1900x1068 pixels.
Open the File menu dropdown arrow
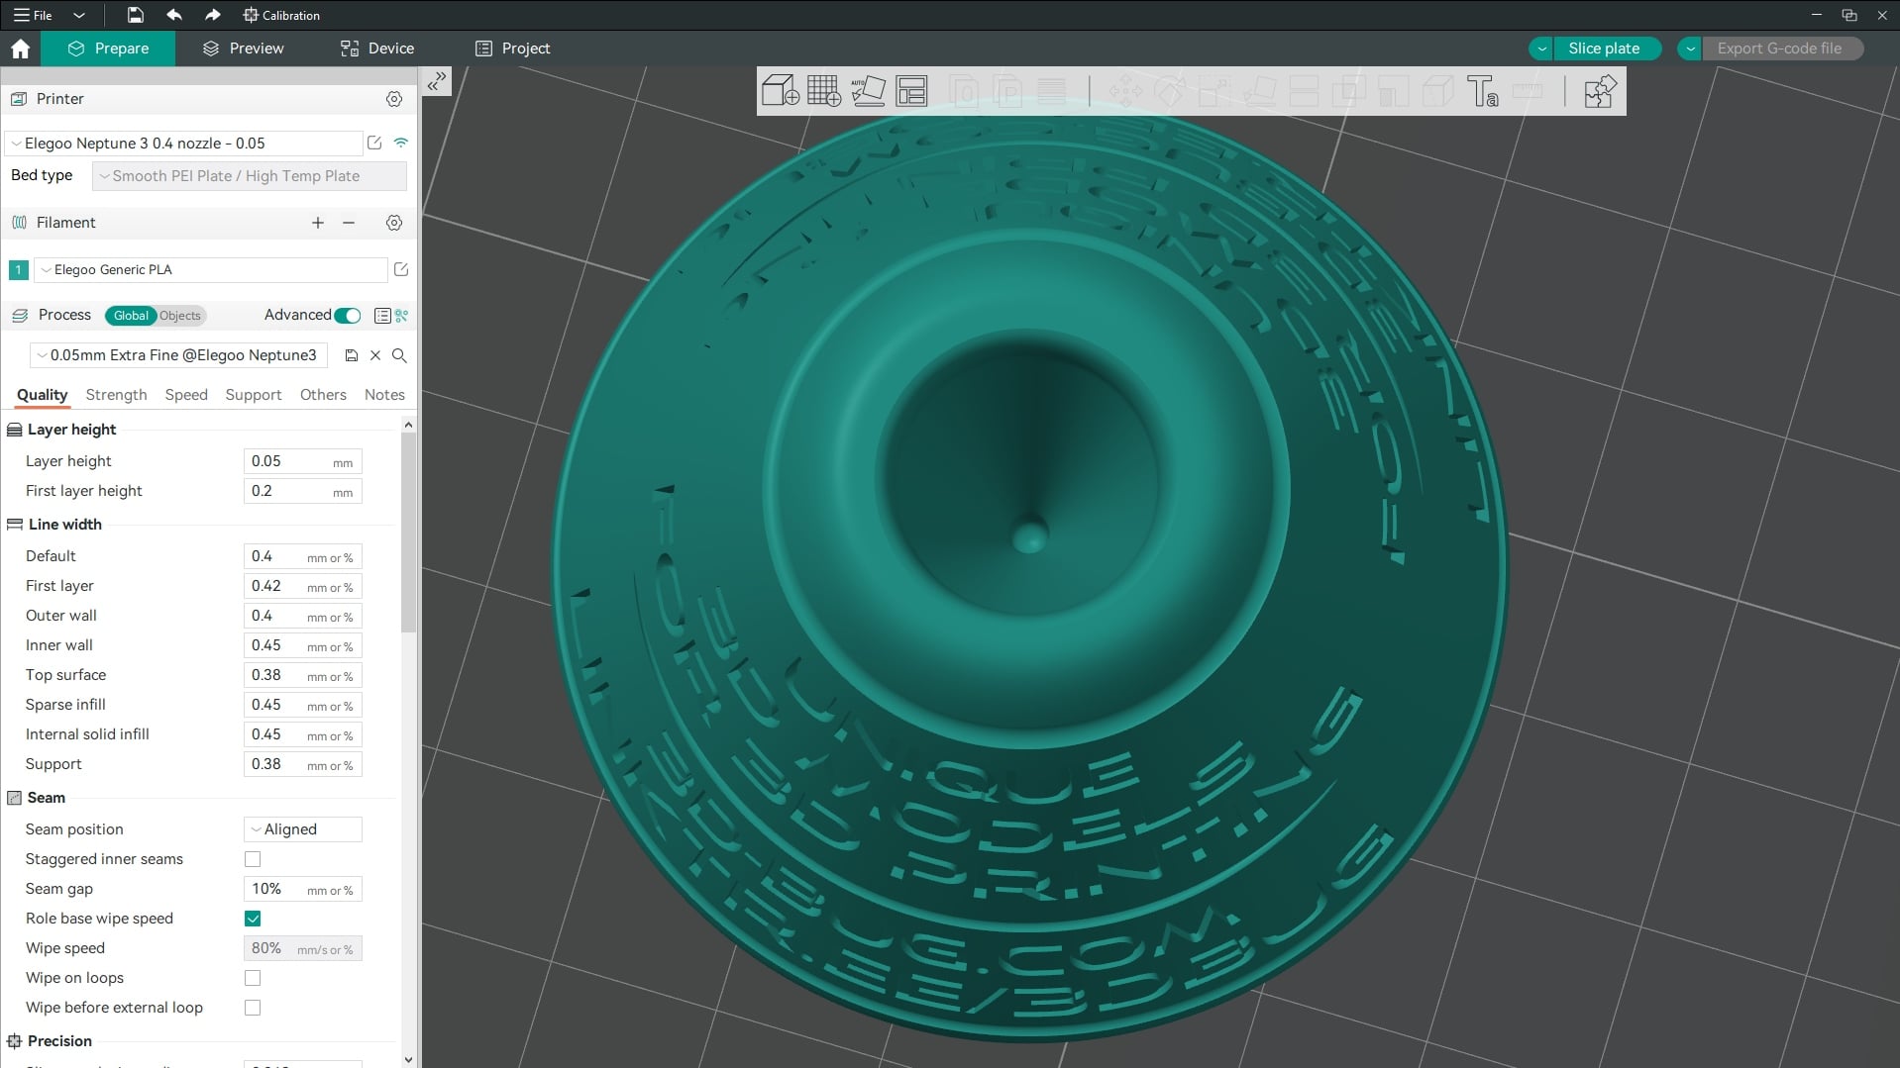pos(79,15)
